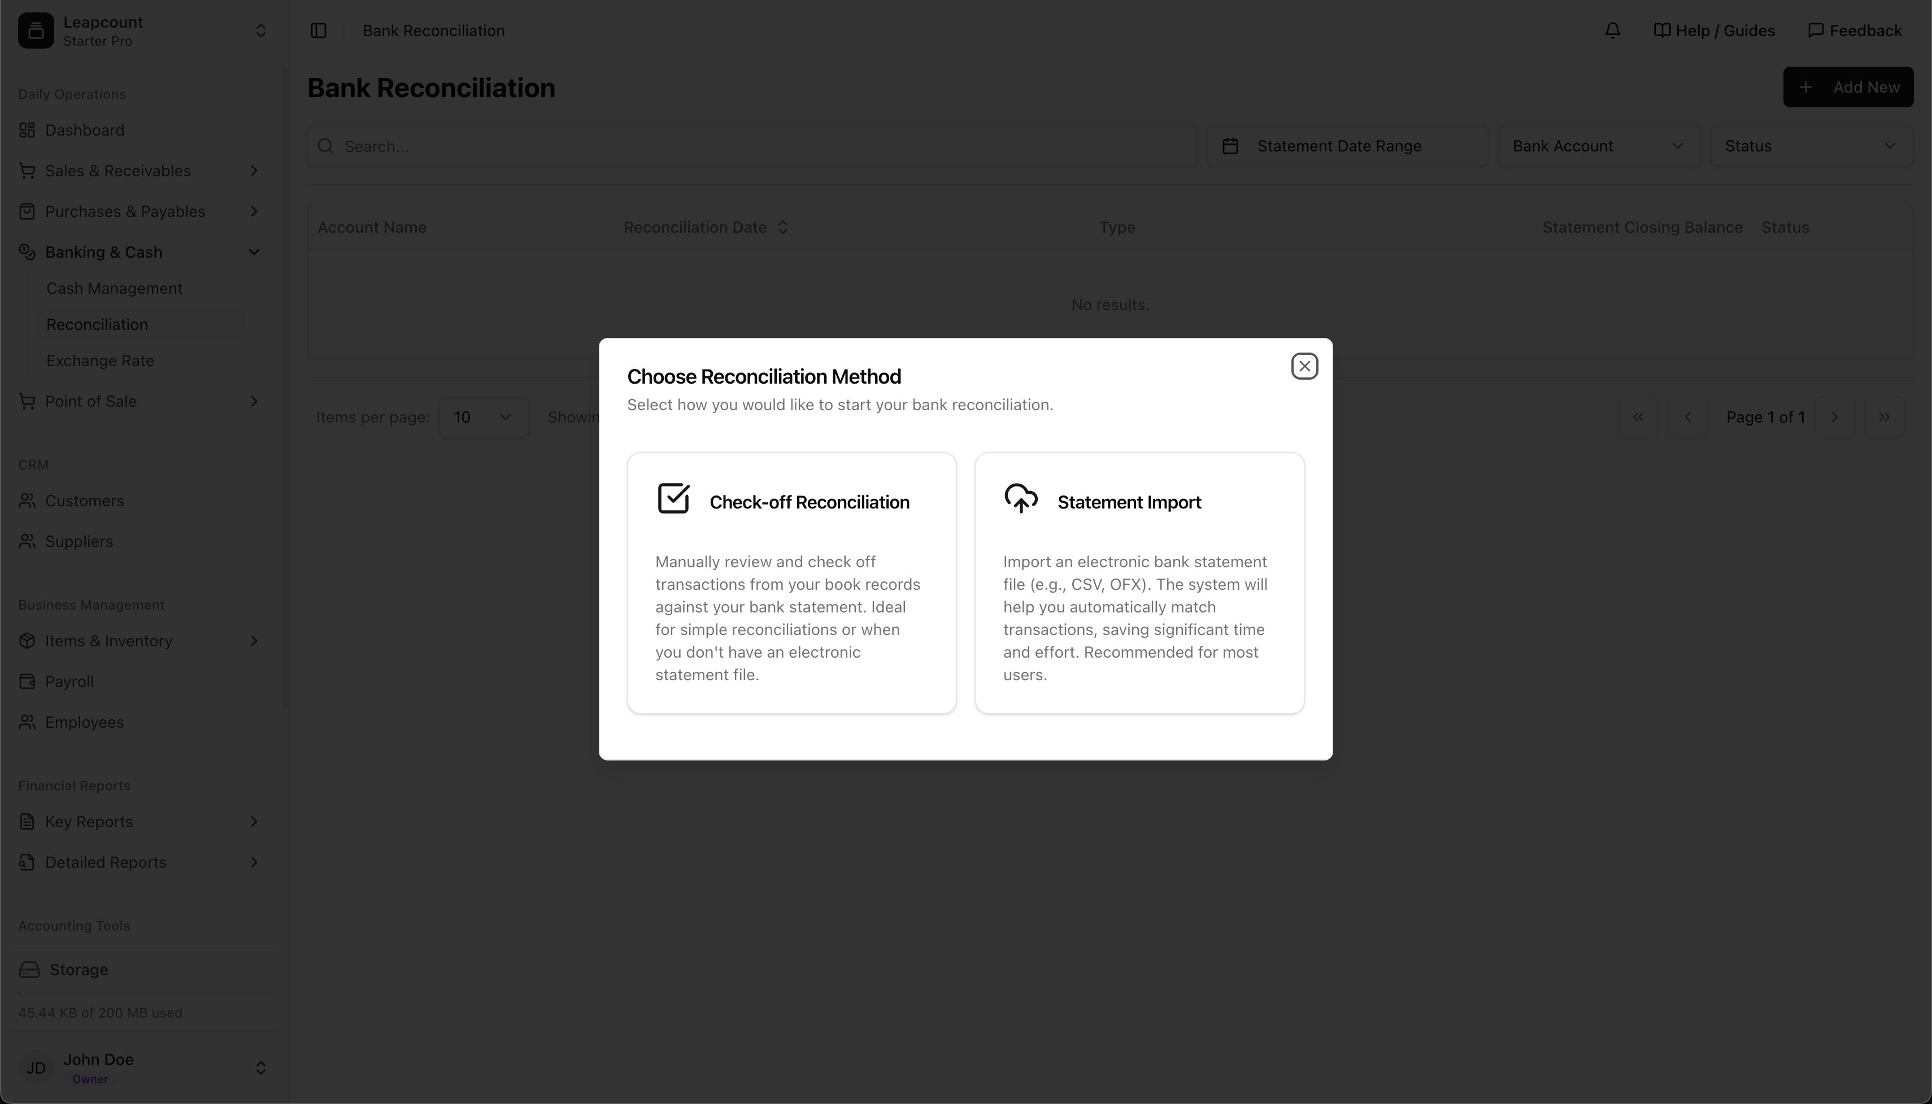
Task: Open Exchange Rate submenu item
Action: point(100,361)
